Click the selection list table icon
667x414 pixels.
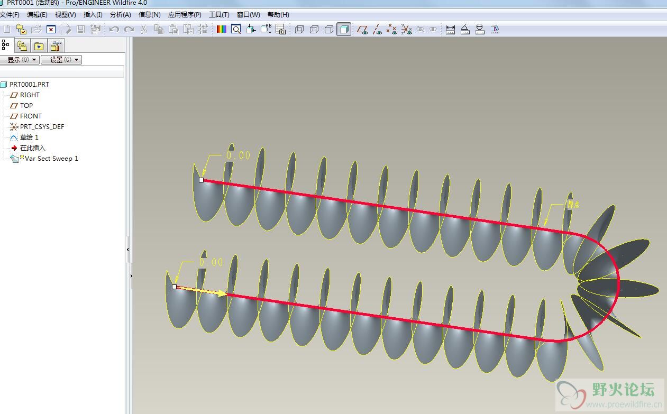pos(280,29)
